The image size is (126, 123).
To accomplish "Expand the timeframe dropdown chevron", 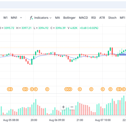I will pos(21,18).
